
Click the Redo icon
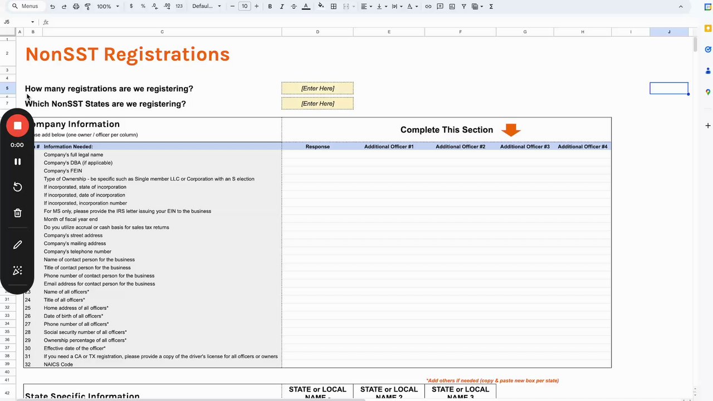pyautogui.click(x=64, y=6)
